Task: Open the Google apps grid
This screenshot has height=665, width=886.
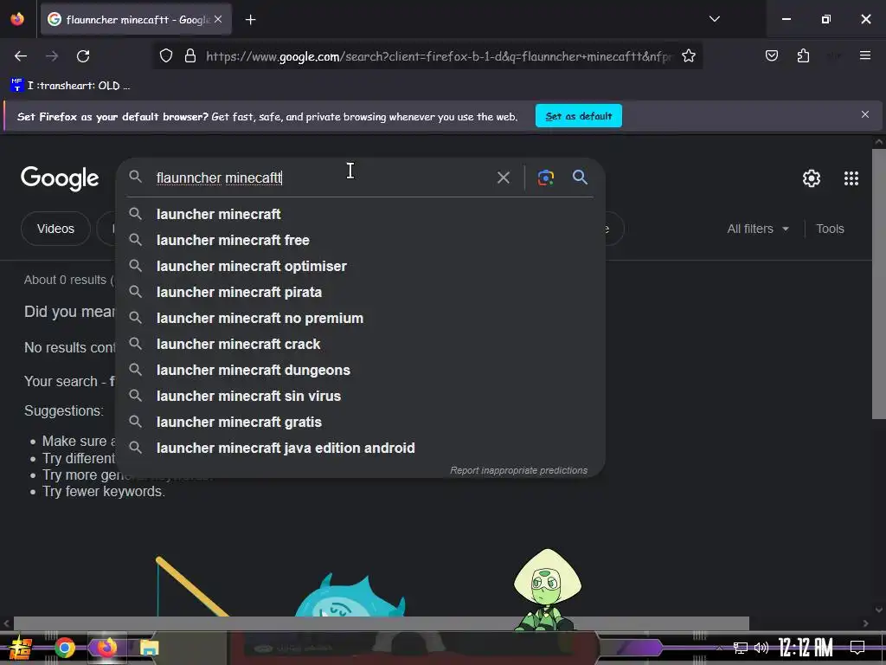Action: (851, 178)
